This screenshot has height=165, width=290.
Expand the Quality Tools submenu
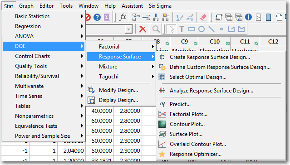[44, 66]
